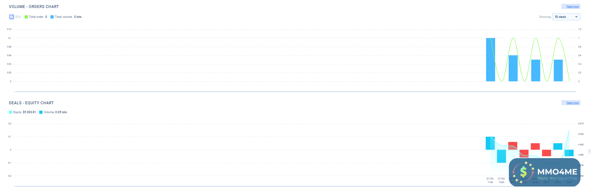Click the MMO4ME dollar sign logo

click(523, 172)
